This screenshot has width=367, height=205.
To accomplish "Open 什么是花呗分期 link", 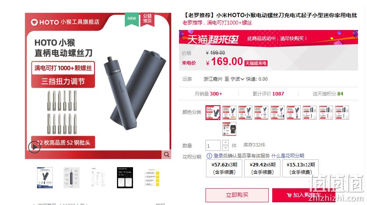I will click(x=288, y=156).
